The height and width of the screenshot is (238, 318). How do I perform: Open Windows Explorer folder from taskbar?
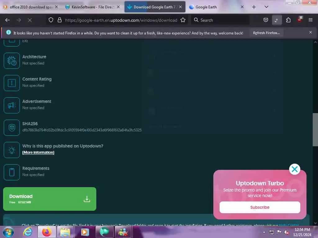pyautogui.click(x=65, y=232)
